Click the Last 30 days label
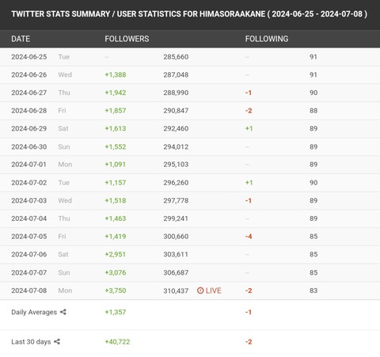 [31, 342]
